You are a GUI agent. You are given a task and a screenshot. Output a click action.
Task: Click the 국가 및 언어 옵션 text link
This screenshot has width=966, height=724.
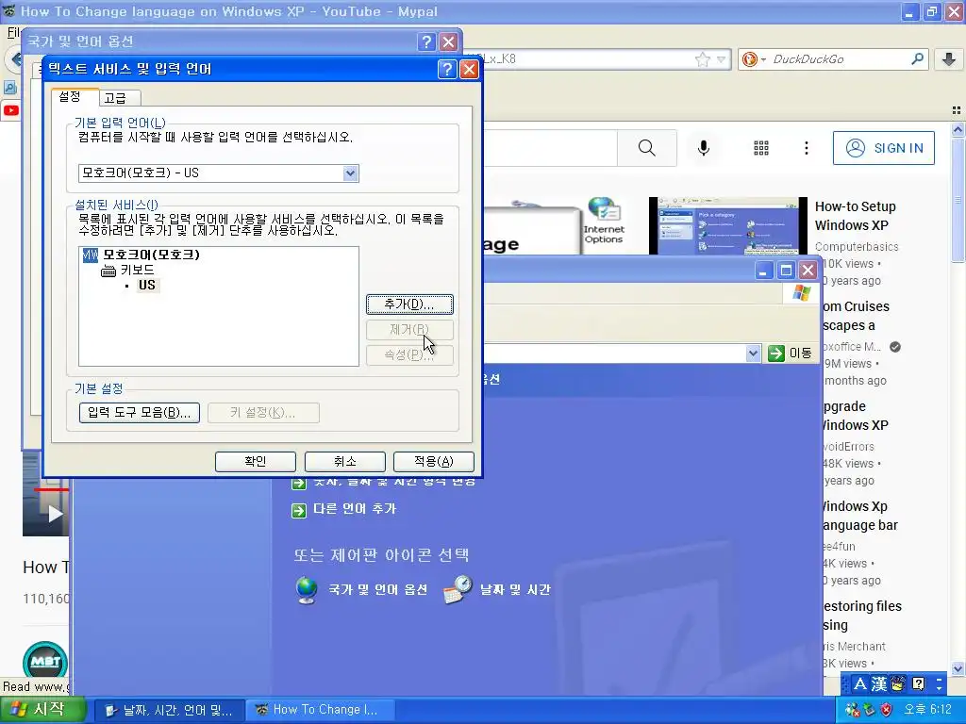(377, 590)
